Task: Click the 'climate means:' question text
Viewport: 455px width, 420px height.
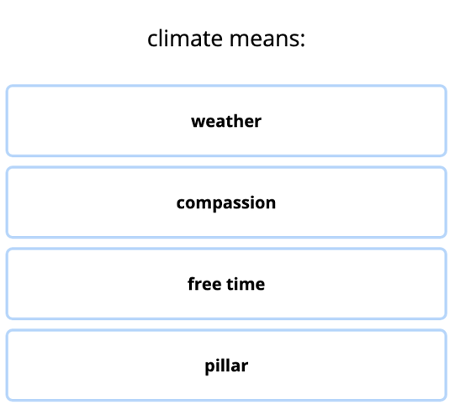Action: click(226, 39)
